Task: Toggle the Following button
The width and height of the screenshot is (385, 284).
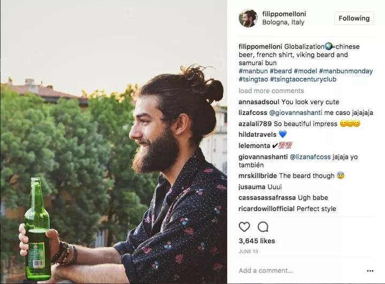Action: [354, 18]
